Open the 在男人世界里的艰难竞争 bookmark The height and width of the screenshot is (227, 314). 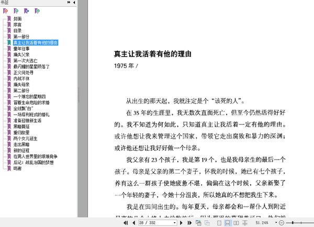36,156
